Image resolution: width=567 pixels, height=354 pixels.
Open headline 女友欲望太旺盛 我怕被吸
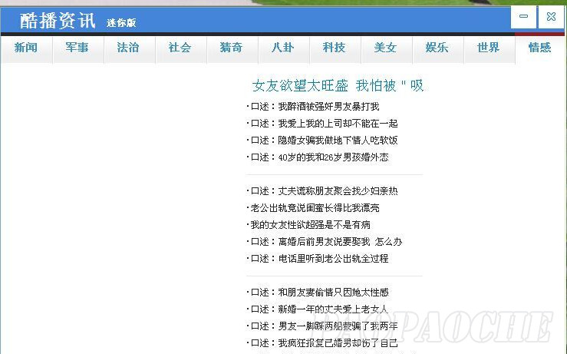338,86
